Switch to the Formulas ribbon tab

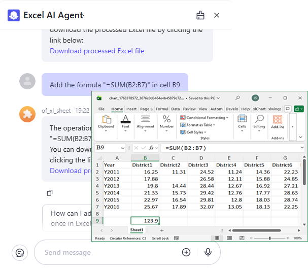tap(162, 109)
